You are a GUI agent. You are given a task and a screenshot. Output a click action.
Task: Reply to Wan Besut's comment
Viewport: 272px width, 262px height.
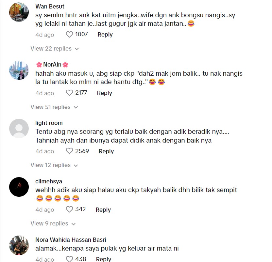point(105,35)
